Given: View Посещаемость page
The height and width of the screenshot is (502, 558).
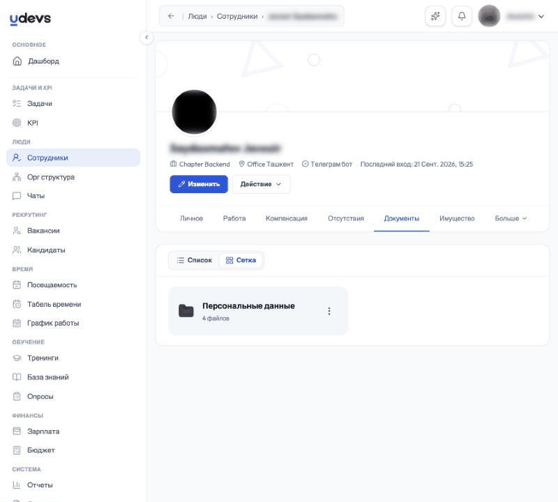Looking at the screenshot, I should (73, 285).
